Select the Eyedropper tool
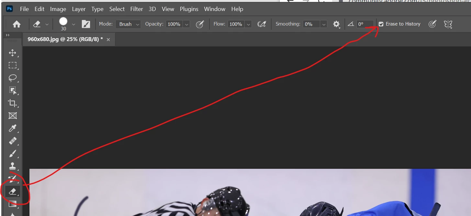This screenshot has width=471, height=216. 12,128
